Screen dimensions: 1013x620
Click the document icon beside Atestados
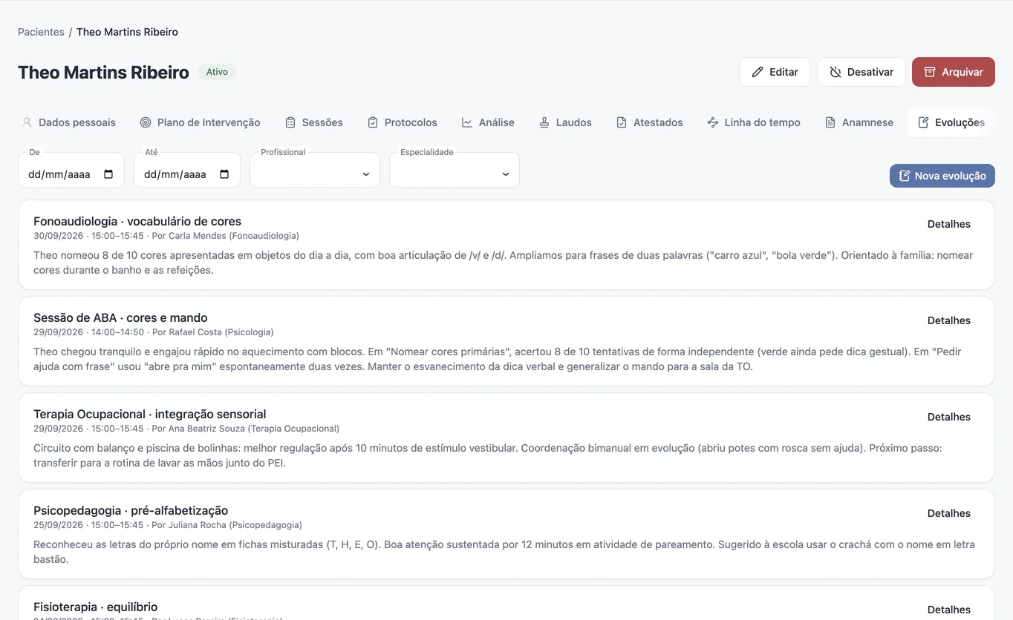[622, 122]
